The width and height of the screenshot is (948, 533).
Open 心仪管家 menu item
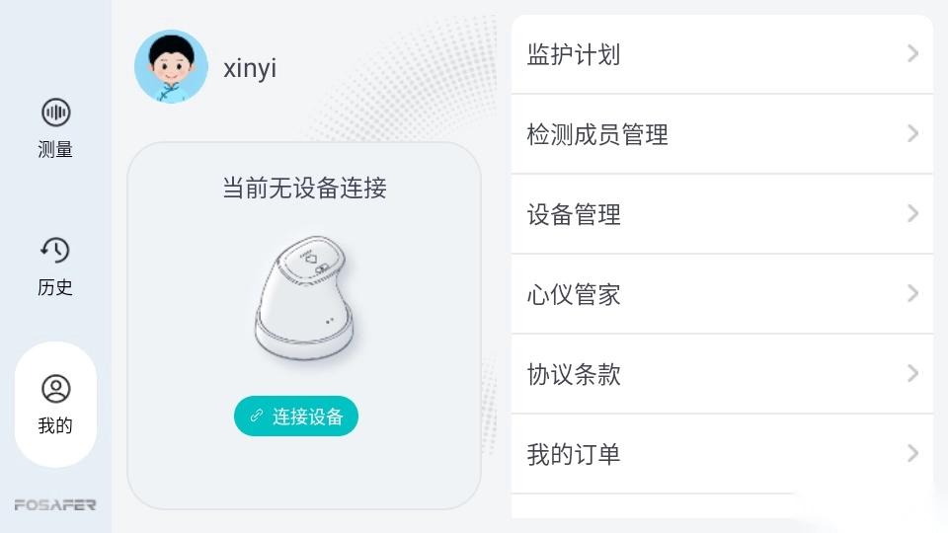pyautogui.click(x=574, y=294)
